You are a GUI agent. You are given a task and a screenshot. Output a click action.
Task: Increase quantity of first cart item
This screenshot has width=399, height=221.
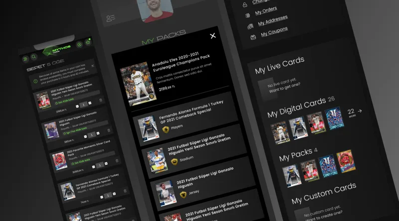point(90,103)
